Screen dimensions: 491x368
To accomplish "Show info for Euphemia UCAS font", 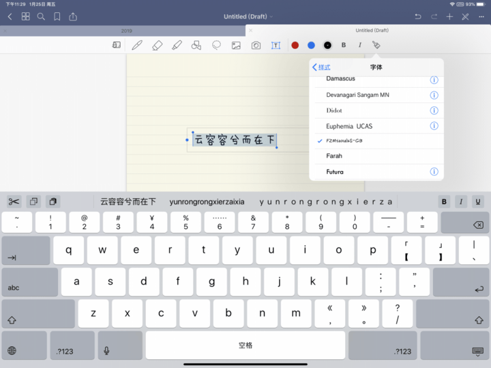I will [434, 126].
